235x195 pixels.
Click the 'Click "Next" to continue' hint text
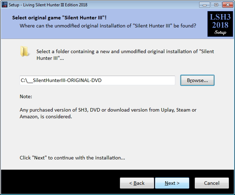(x=72, y=158)
